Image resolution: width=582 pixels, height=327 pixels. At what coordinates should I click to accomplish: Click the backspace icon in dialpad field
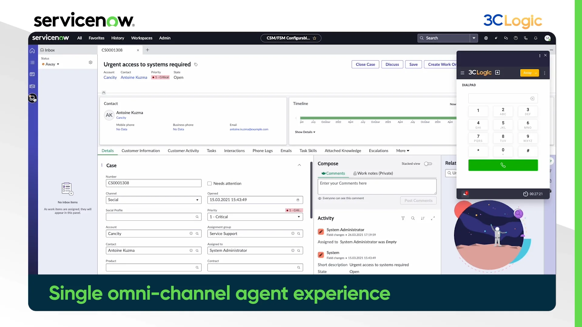pos(532,98)
